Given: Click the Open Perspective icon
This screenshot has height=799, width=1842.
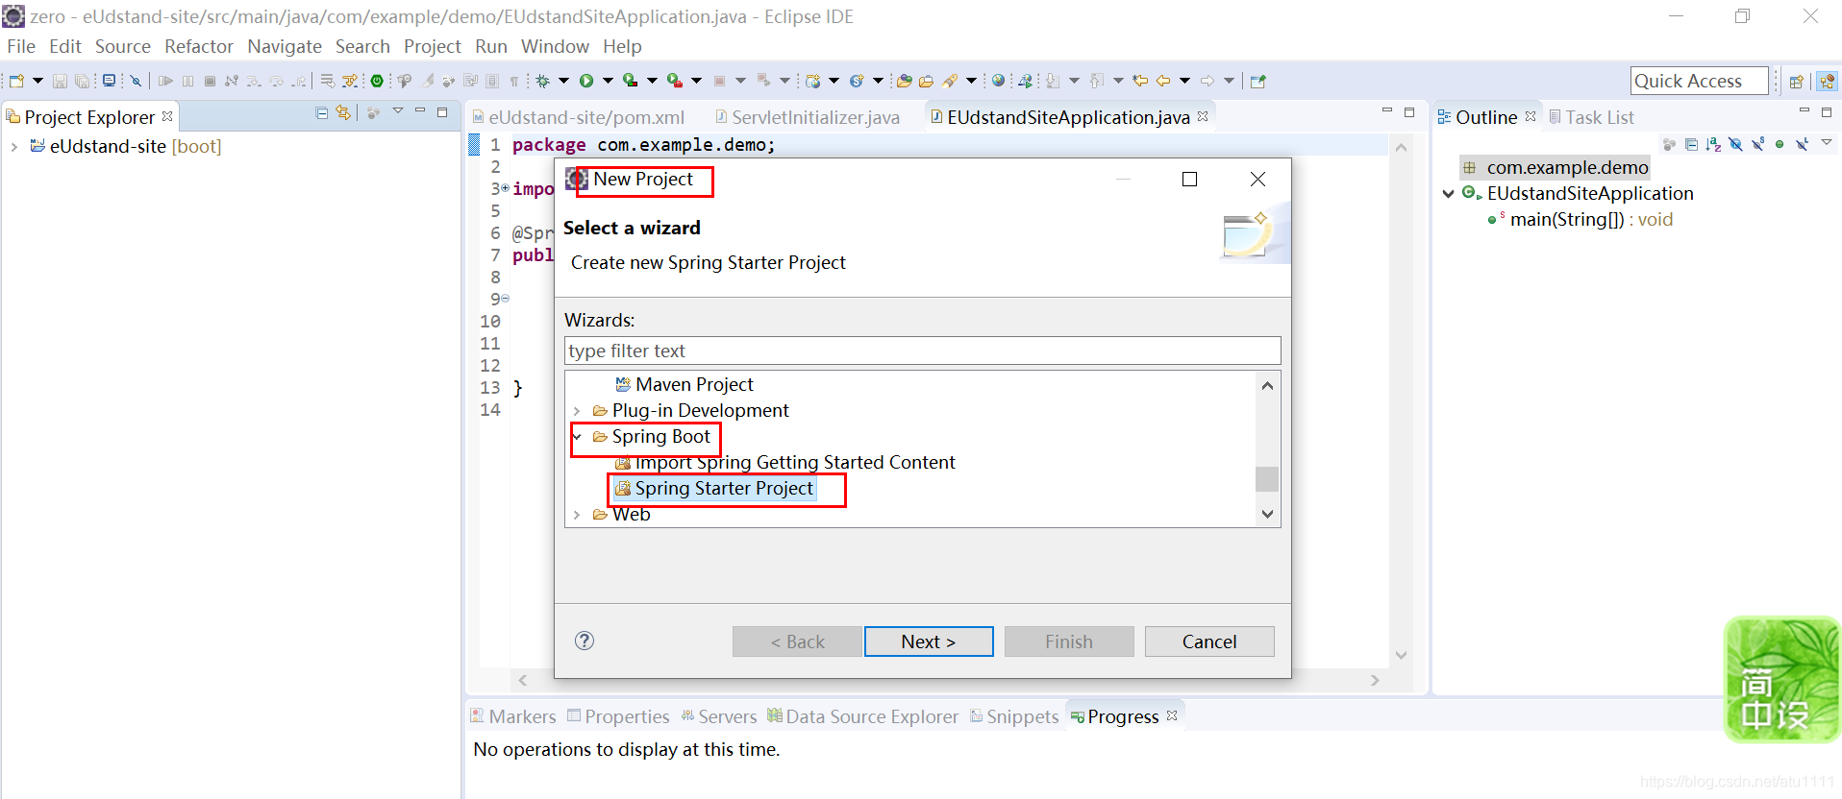Looking at the screenshot, I should coord(1797,82).
